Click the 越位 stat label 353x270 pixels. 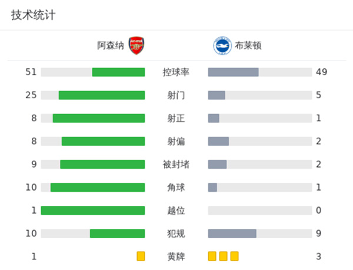pyautogui.click(x=176, y=210)
